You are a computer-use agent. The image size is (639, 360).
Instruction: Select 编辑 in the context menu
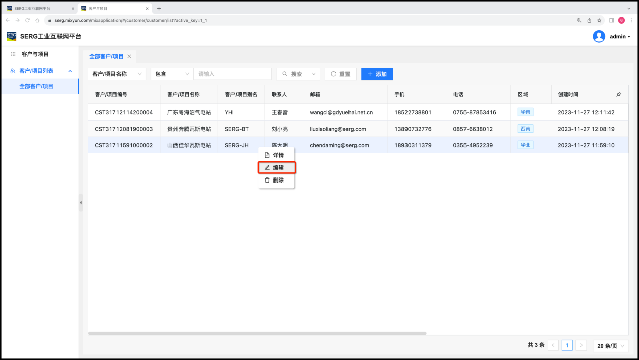pos(276,167)
